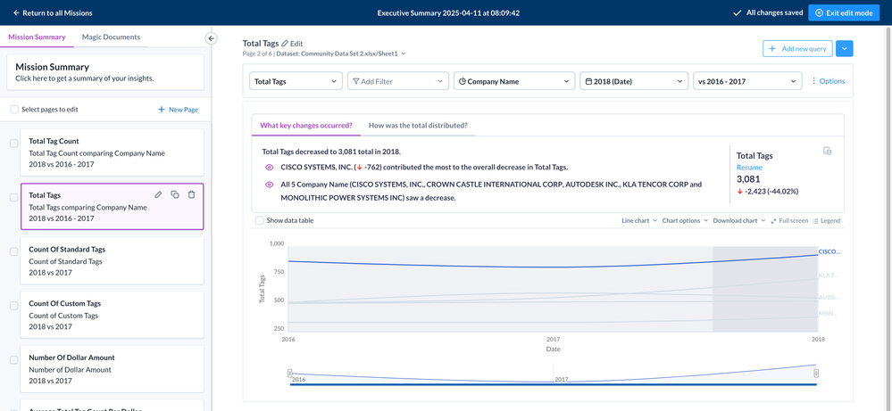This screenshot has width=892, height=411.
Task: Click the Rename link under Total Tags
Action: pos(749,168)
